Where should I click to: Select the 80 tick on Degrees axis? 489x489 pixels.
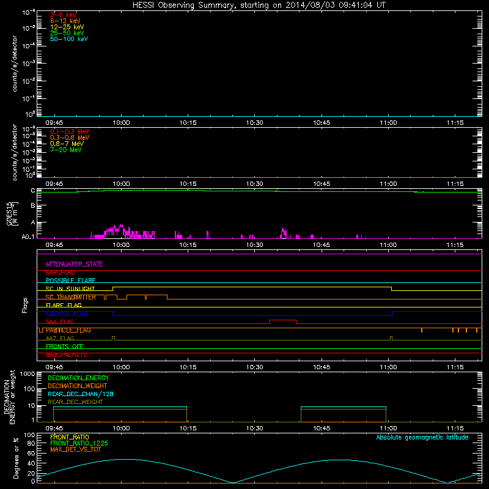pos(31,444)
